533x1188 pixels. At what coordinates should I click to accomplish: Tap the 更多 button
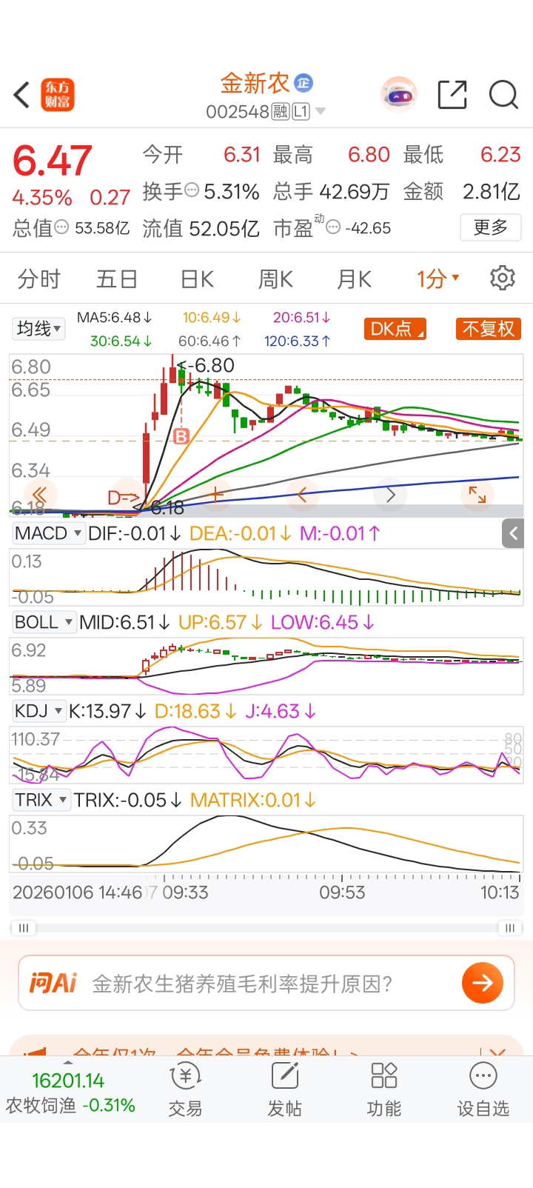[x=491, y=227]
